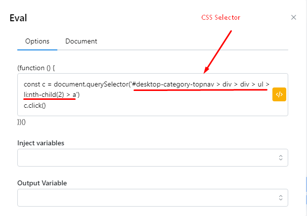Click the #desktop-category-topnav selector text
Viewport: 307px width, 216px height.
(174, 85)
